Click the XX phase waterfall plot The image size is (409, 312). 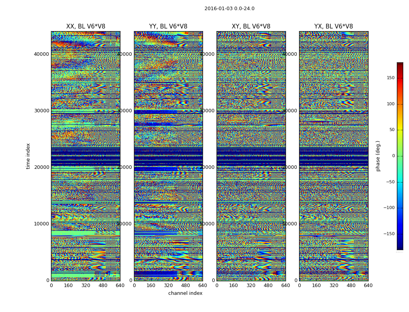pos(86,156)
